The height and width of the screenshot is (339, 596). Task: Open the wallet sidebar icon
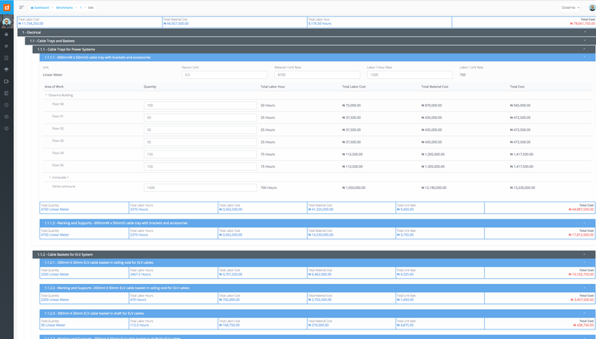(x=6, y=82)
